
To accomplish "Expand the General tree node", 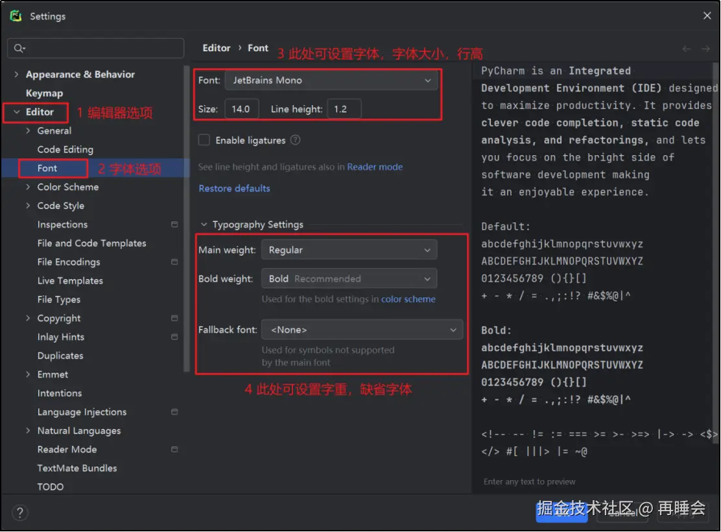I will (x=28, y=130).
